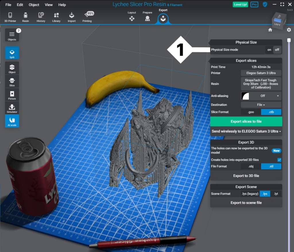Click Export slices to file button

(x=246, y=122)
